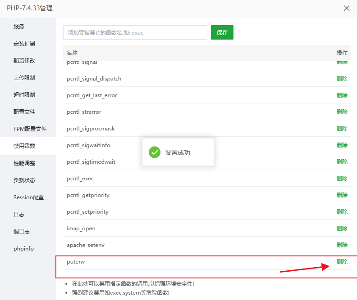Delete the pcntl_exec disabled function

click(342, 179)
